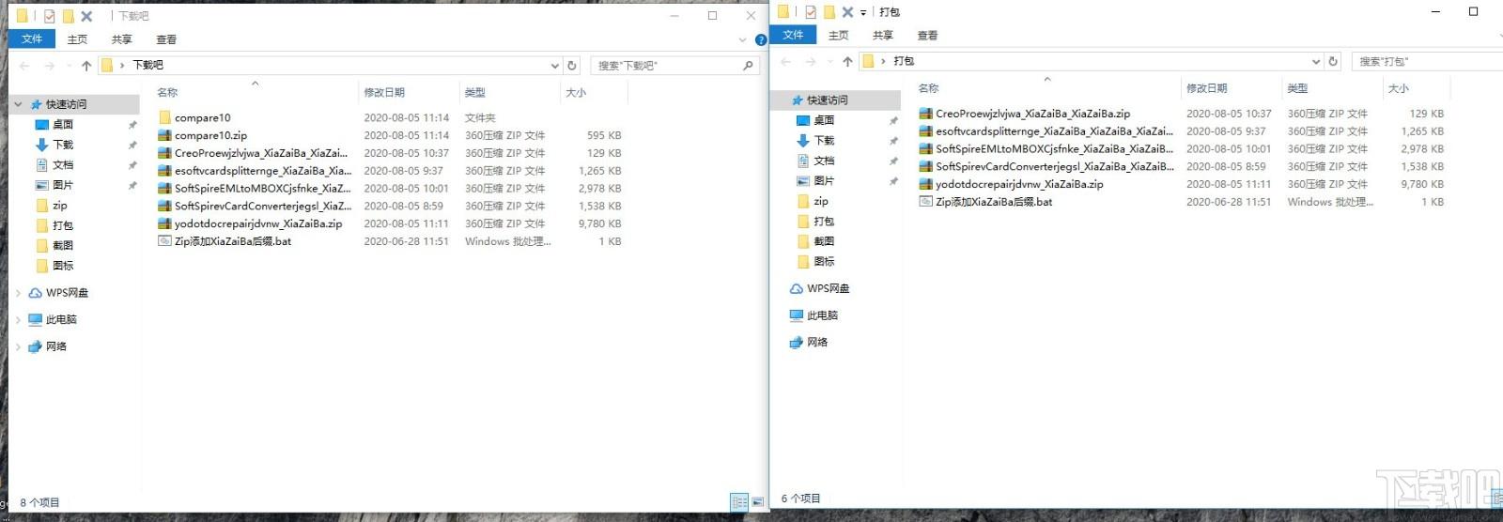Sort by 类型 column in 下载吧 window

475,92
